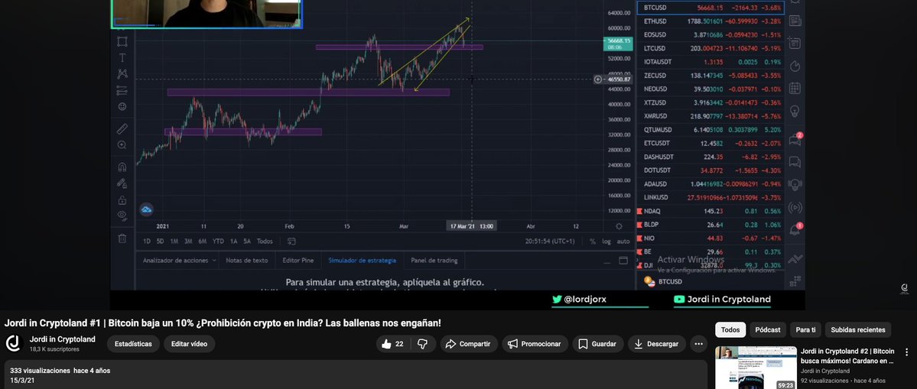Set chart range to 1D
This screenshot has height=389, width=917.
pyautogui.click(x=147, y=242)
